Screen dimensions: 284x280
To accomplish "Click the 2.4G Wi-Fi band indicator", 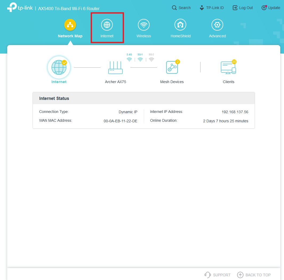I will [x=129, y=58].
